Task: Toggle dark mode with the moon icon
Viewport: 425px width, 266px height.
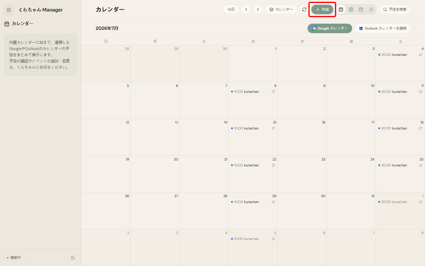Action: [73, 258]
